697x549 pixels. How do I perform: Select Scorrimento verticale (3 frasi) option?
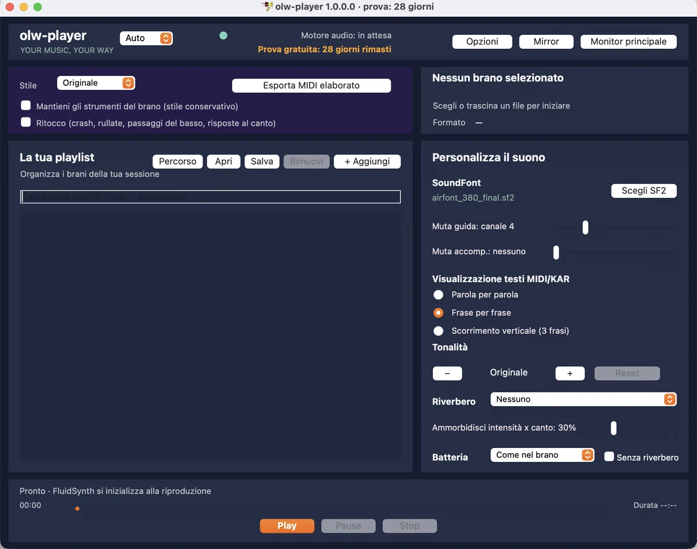pyautogui.click(x=439, y=331)
